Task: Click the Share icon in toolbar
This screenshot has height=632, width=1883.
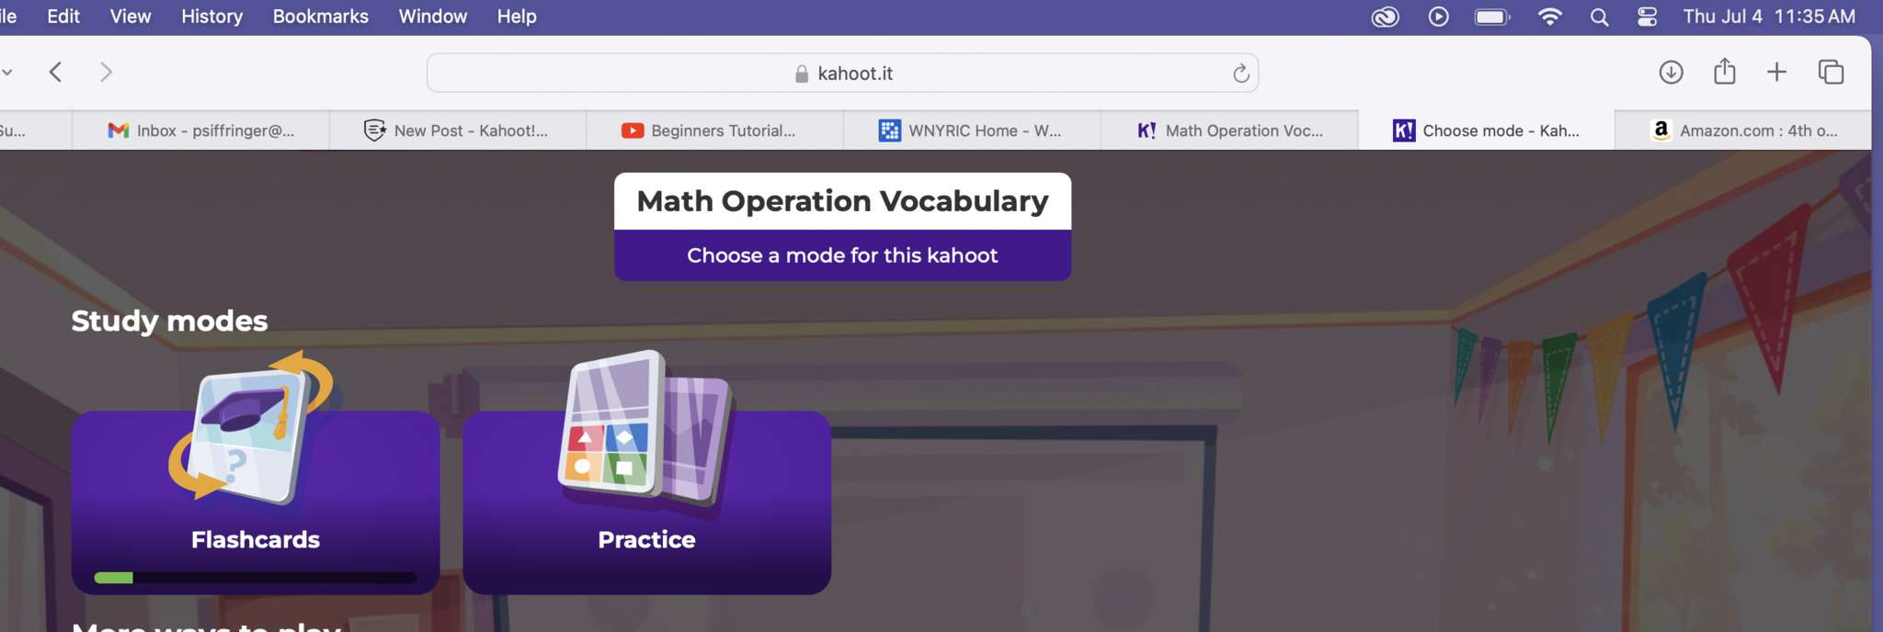Action: click(1724, 72)
